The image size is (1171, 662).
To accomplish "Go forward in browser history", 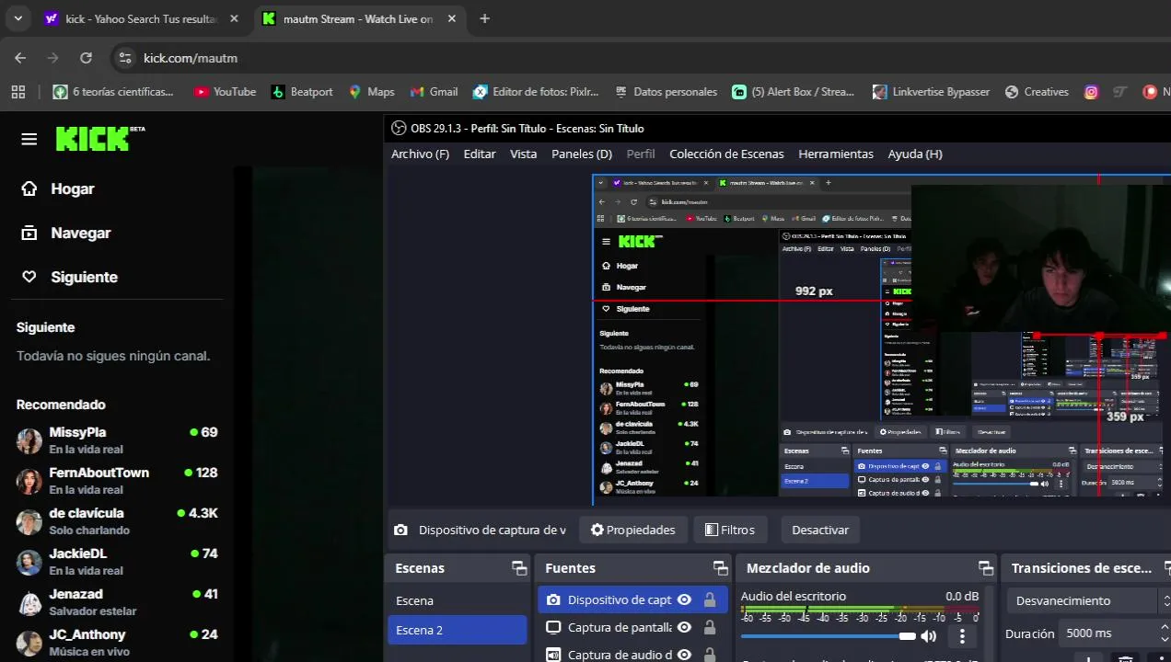I will (x=53, y=58).
